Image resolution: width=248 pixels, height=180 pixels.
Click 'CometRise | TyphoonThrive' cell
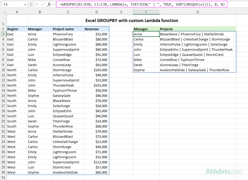198,60
